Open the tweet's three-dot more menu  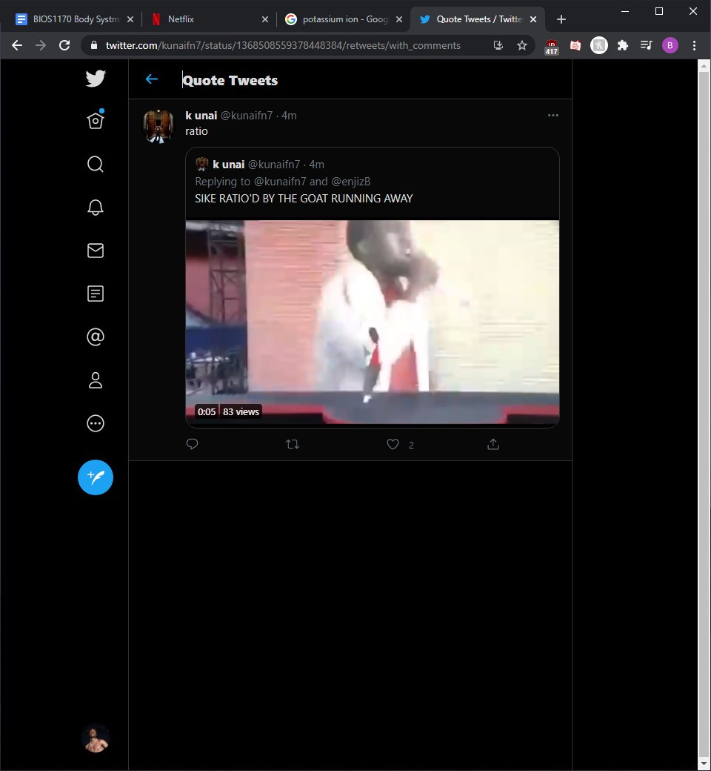pos(553,116)
